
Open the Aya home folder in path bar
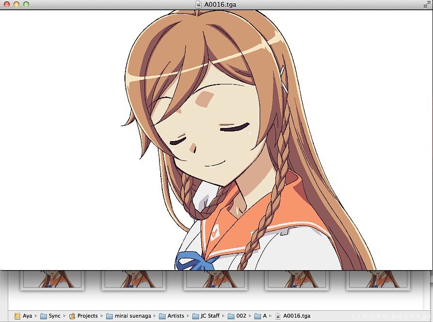pyautogui.click(x=23, y=316)
